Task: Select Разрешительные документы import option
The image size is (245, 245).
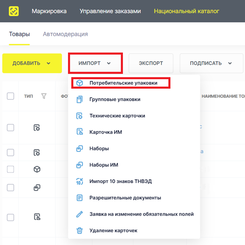Action: (134, 198)
